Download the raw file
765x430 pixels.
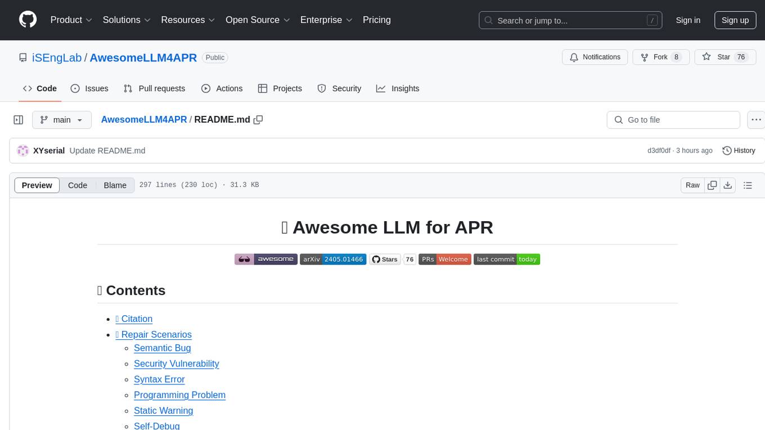(727, 185)
